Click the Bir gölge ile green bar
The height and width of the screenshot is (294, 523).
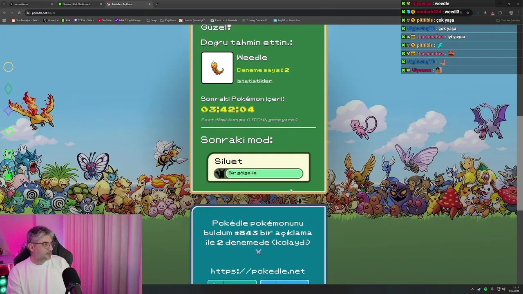(264, 173)
